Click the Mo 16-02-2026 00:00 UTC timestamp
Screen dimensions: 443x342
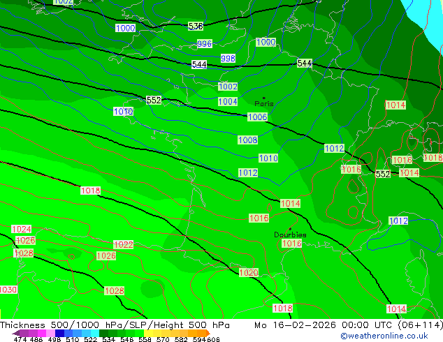coord(325,325)
